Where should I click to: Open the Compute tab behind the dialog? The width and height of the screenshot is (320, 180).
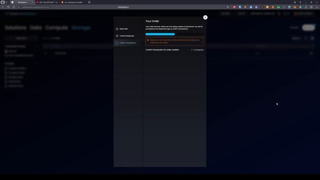pyautogui.click(x=56, y=27)
